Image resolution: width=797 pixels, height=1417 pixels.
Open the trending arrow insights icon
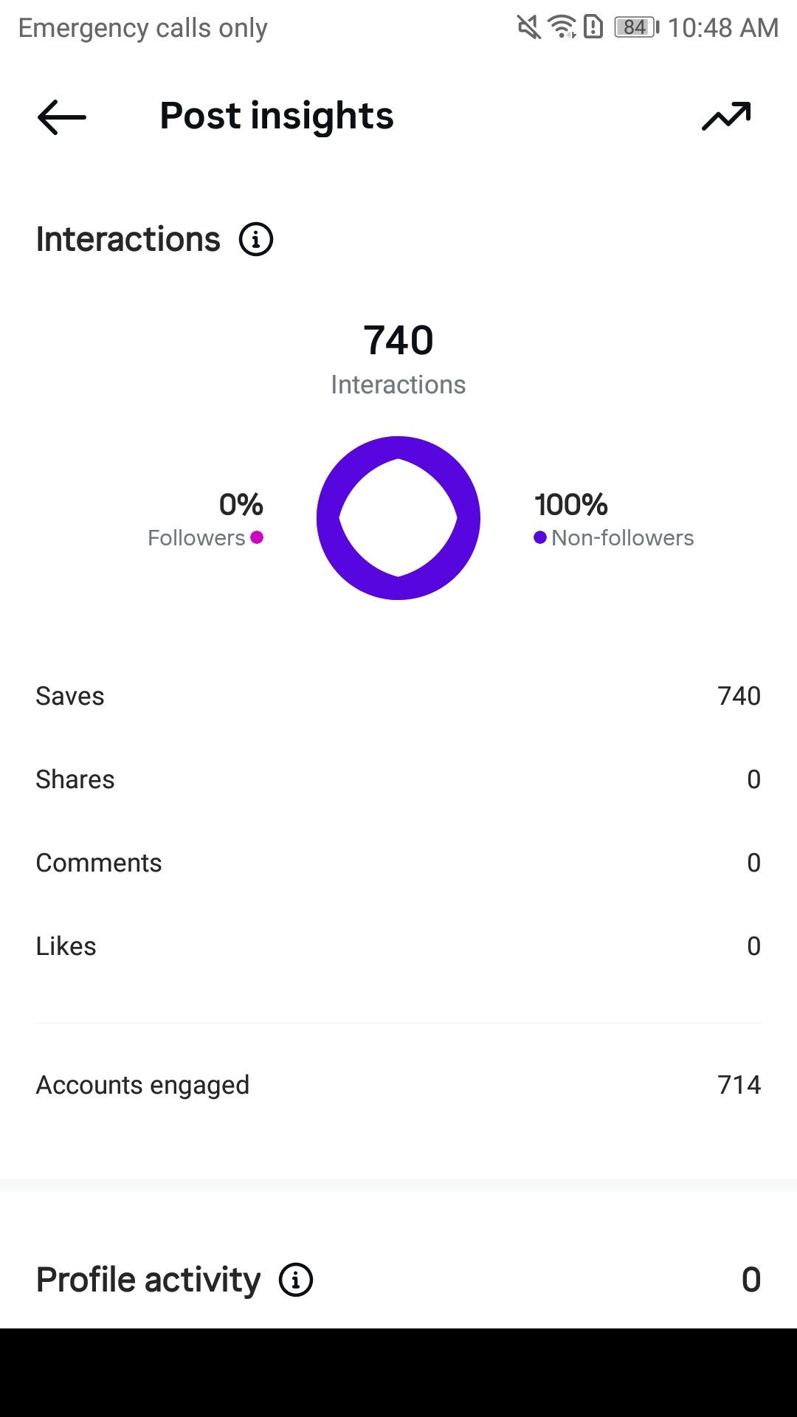click(726, 116)
